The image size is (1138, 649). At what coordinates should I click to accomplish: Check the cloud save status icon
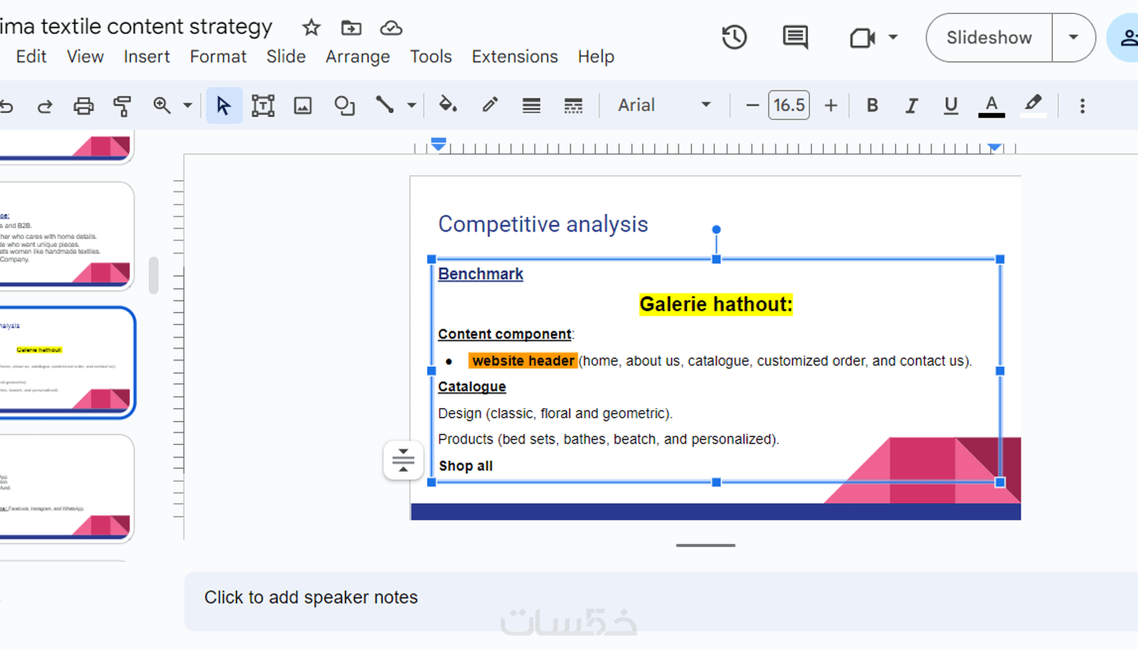[x=391, y=27]
